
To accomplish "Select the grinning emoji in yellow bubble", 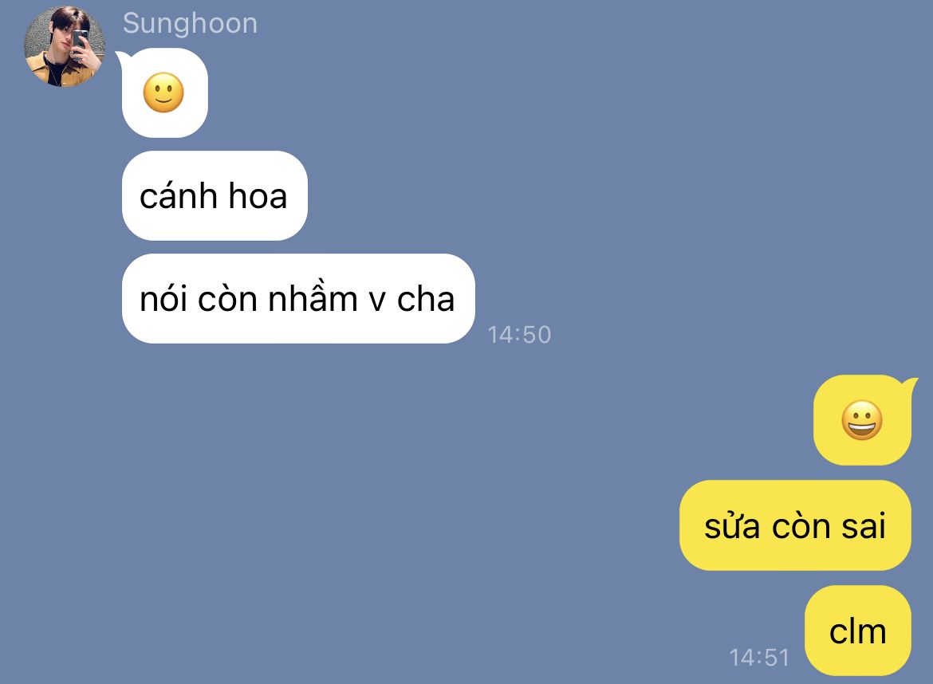I will (861, 420).
